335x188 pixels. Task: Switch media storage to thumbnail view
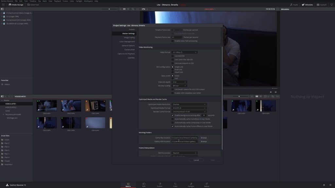coord(124,9)
